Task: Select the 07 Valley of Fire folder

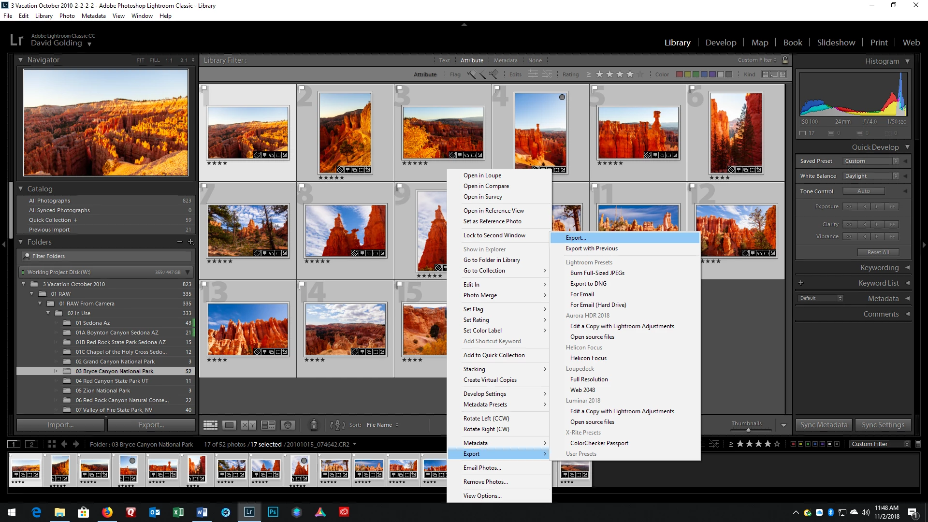Action: coord(114,410)
